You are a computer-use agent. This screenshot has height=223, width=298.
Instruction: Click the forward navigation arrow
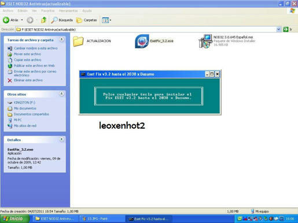pos(30,20)
